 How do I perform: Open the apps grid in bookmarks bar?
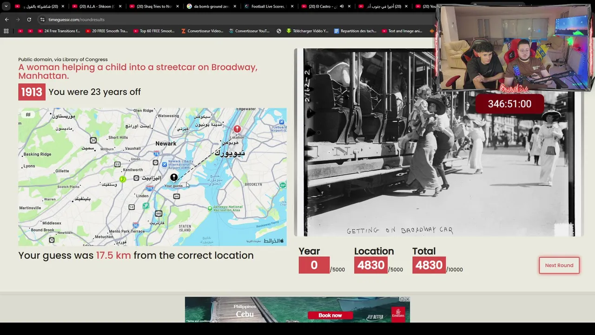coord(6,31)
